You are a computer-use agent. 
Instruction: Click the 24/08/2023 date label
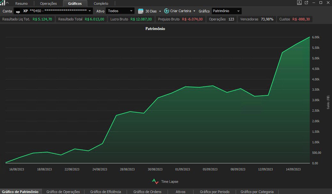(100, 169)
